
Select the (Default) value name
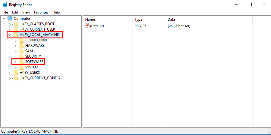click(x=97, y=26)
